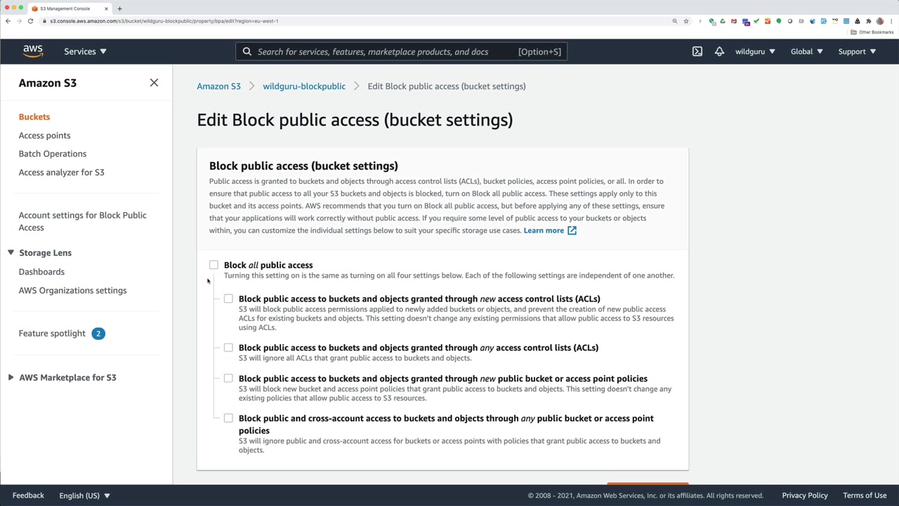The width and height of the screenshot is (899, 506).
Task: Open the Other Bookmarks folder
Action: coord(872,32)
